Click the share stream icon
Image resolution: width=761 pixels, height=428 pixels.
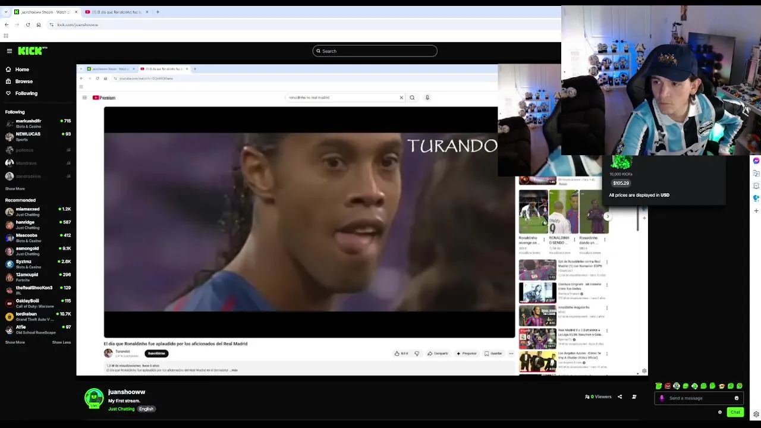[620, 397]
